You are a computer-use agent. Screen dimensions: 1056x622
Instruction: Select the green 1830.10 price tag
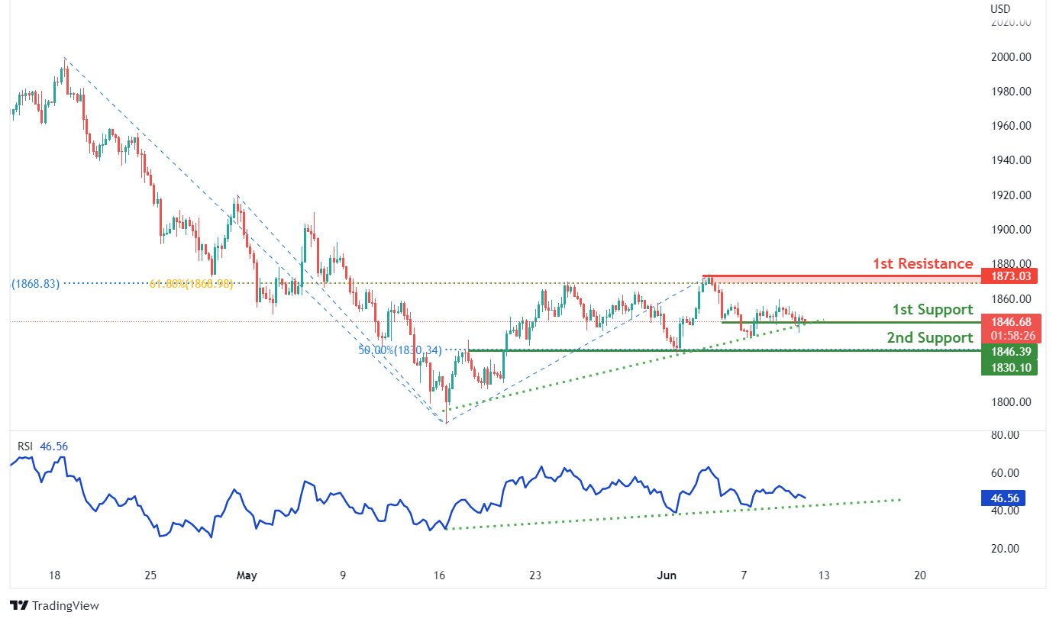point(1009,367)
